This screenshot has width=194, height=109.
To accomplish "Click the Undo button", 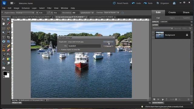I will tap(136, 3).
